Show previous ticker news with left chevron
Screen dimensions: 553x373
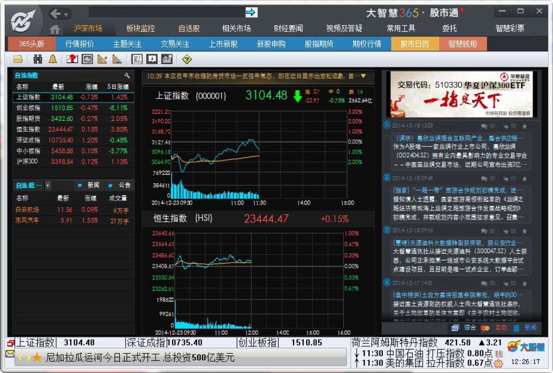[20, 358]
